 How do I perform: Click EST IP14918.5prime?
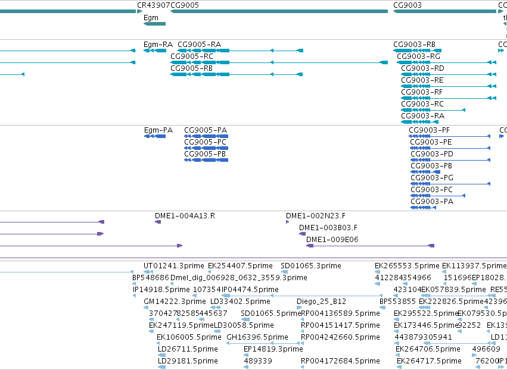[x=161, y=290]
